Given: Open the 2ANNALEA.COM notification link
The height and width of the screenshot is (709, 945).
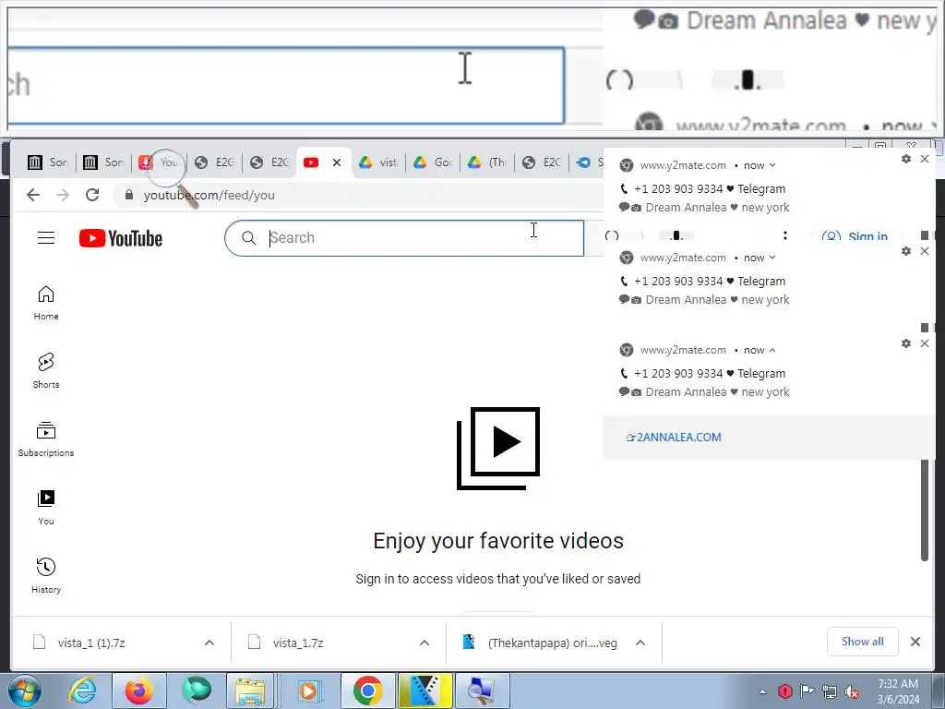Looking at the screenshot, I should [x=674, y=437].
